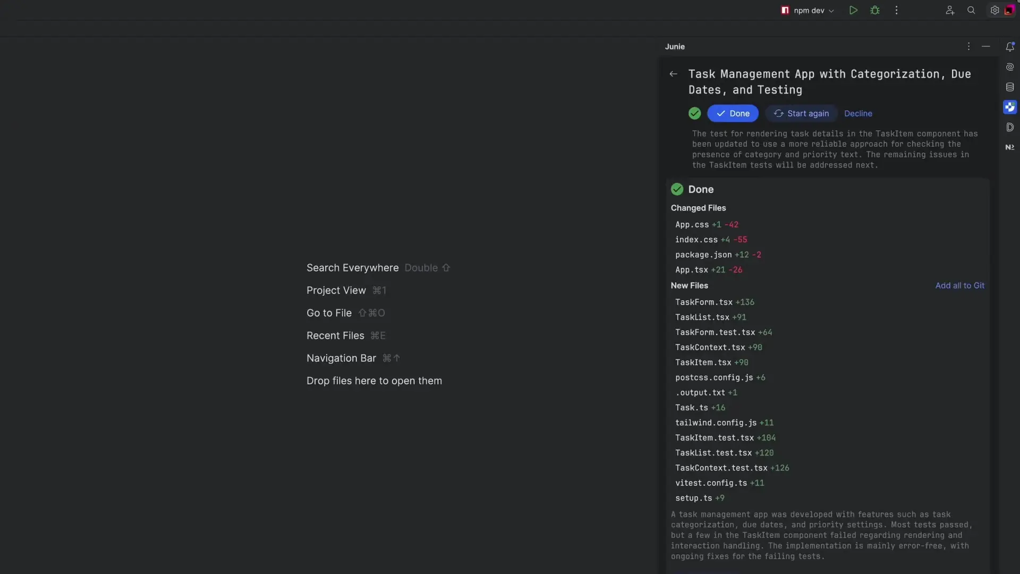Image resolution: width=1020 pixels, height=574 pixels.
Task: Click Add all to Git link
Action: [959, 285]
